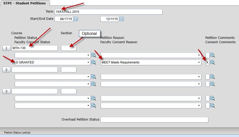
Task: Click the Petition Comments box for course 2
Action: (207, 77)
